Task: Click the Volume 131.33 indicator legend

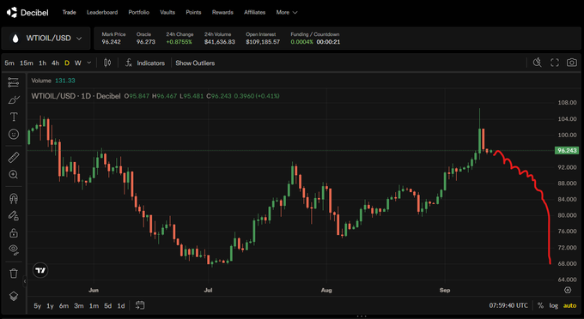Action: [53, 81]
